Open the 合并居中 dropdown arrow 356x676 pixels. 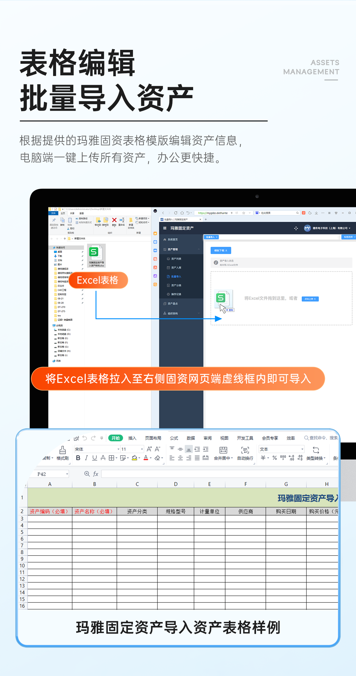point(232,458)
